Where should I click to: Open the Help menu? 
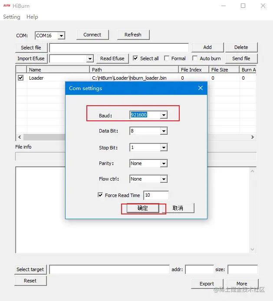tap(32, 17)
